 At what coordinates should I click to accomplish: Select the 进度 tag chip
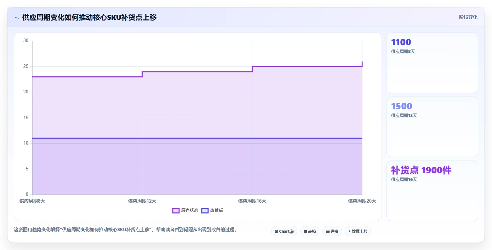point(332,231)
